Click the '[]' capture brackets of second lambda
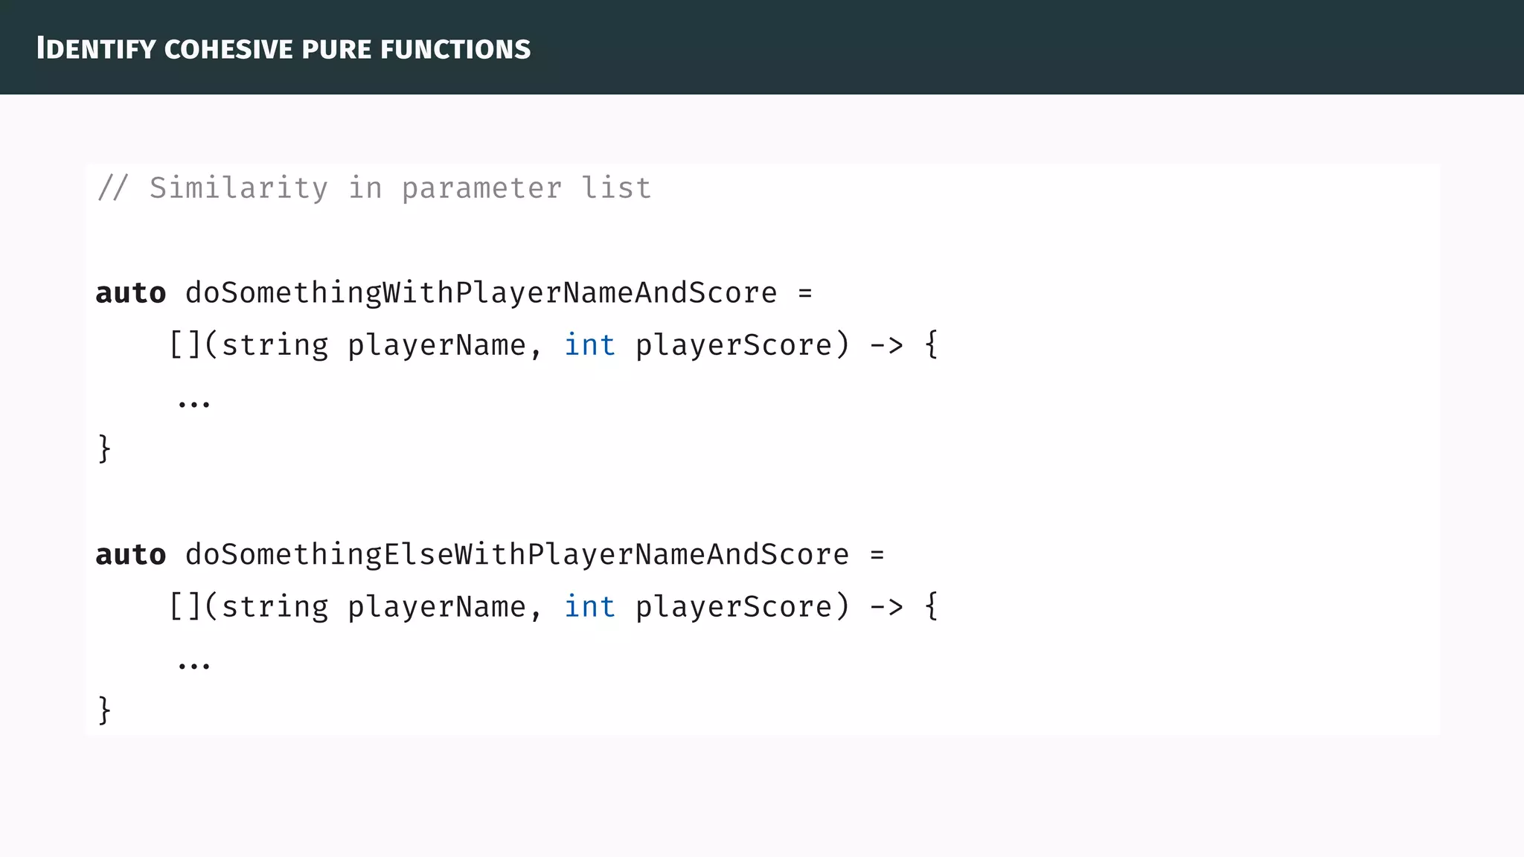The height and width of the screenshot is (857, 1524). (x=185, y=607)
